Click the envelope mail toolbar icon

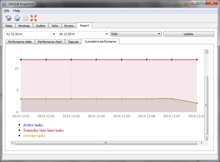coord(25,18)
